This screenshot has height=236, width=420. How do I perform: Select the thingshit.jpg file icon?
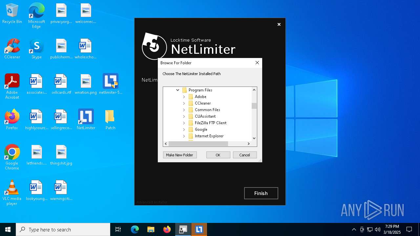pos(61,155)
